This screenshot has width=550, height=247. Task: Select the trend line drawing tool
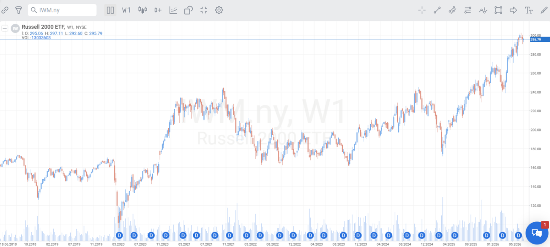coord(437,10)
